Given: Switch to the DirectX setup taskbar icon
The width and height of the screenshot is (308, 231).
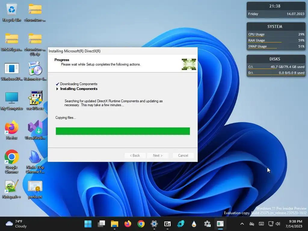Looking at the screenshot, I should click(220, 224).
